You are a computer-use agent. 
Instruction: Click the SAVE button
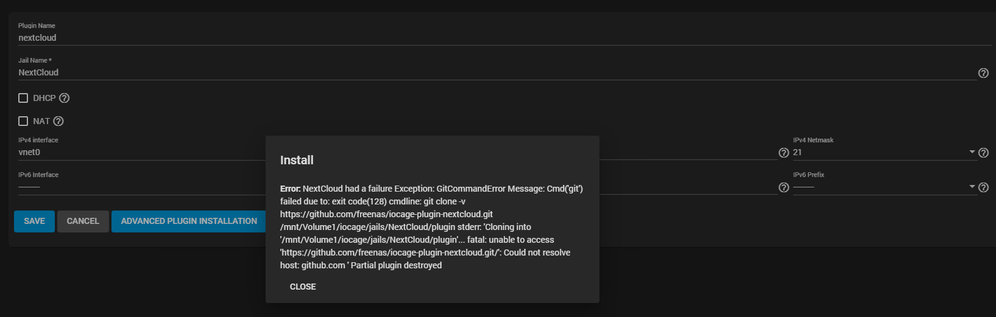(x=34, y=221)
